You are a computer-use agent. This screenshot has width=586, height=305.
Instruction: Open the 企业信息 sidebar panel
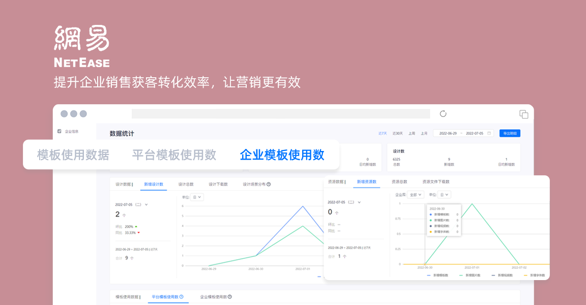[x=71, y=130]
